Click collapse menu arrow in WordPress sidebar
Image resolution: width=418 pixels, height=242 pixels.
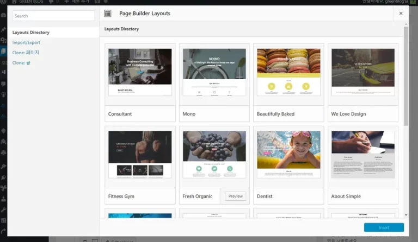coord(3,231)
